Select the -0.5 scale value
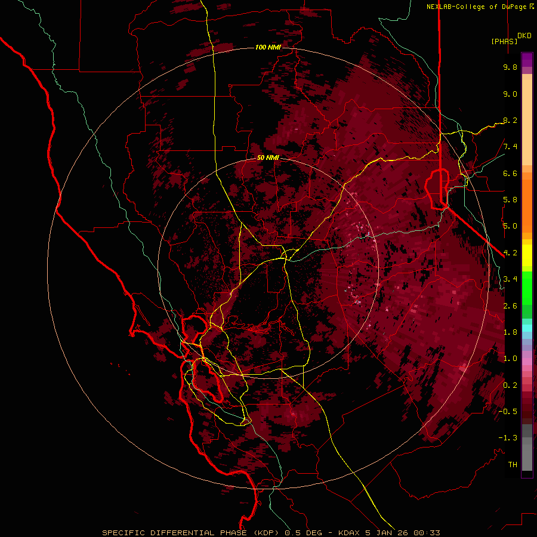This screenshot has width=537, height=537. click(x=508, y=412)
